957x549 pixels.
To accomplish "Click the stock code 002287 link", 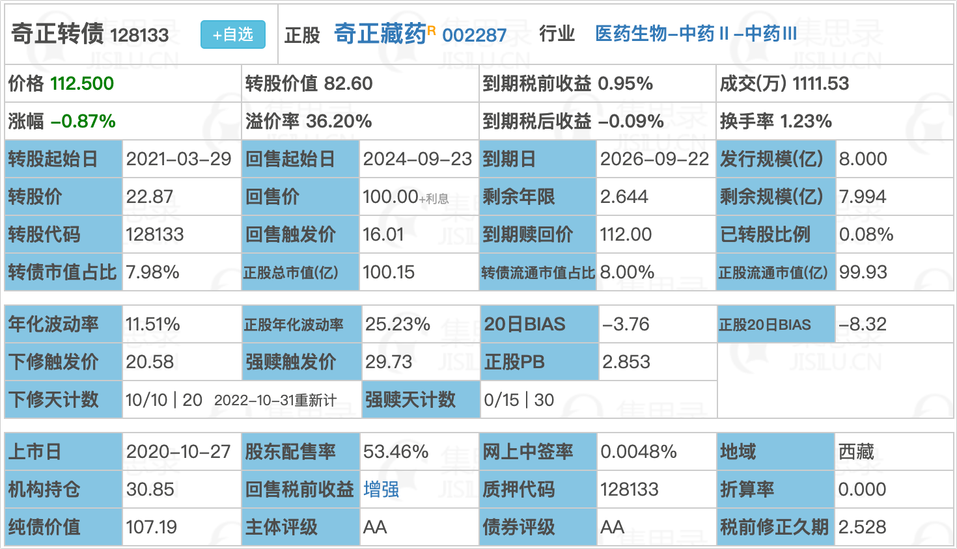I will pos(474,35).
